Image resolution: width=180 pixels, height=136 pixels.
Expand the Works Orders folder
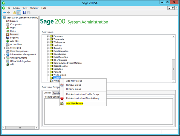(x=48, y=75)
